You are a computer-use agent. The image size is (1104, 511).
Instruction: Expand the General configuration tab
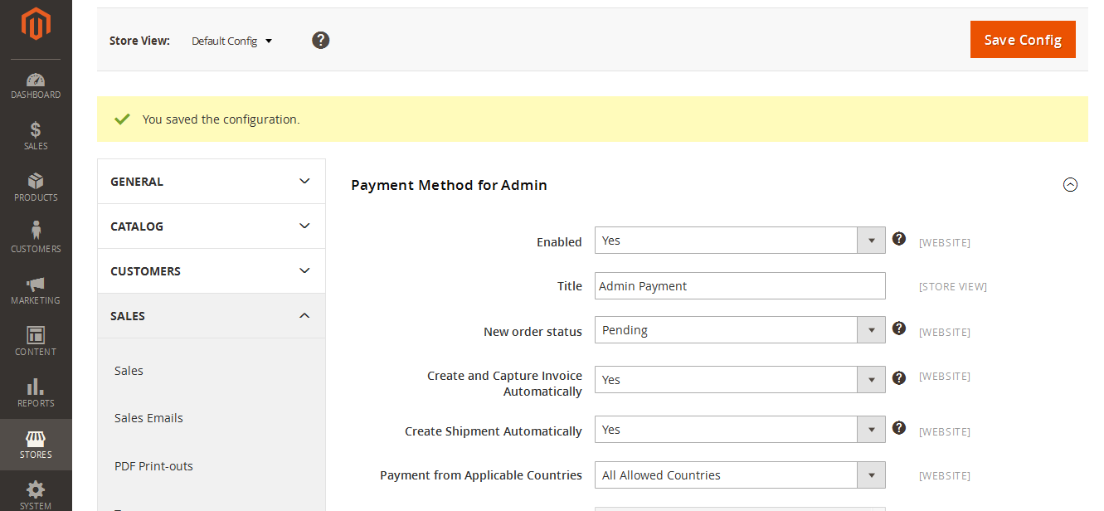(x=211, y=182)
